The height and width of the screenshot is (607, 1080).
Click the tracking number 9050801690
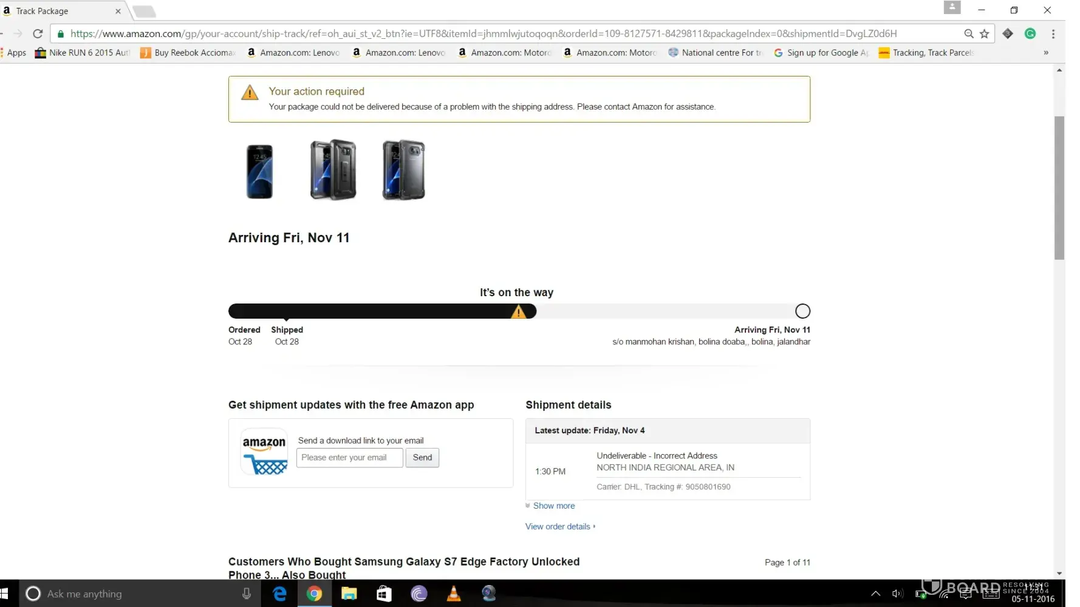tap(708, 487)
